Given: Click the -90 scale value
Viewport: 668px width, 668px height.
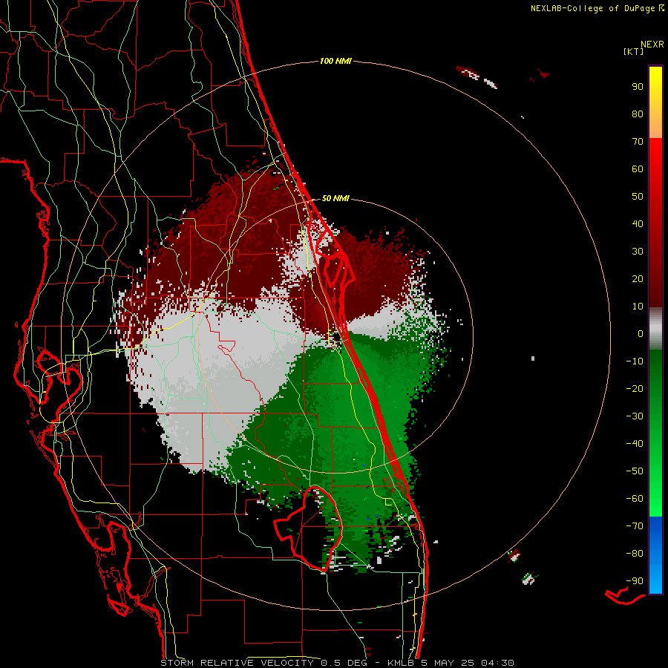Looking at the screenshot, I should pos(635,581).
